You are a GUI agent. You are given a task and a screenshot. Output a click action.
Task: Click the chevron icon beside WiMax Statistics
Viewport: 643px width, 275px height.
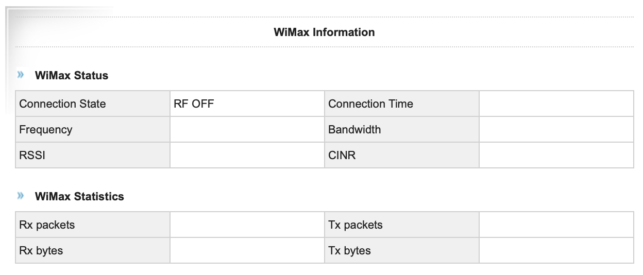point(21,196)
